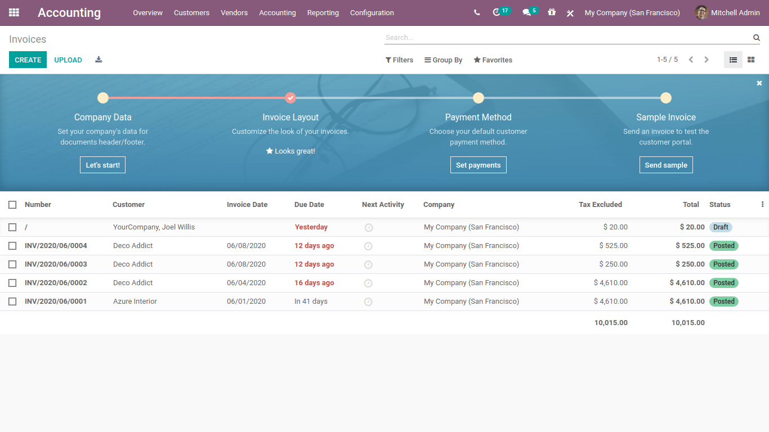Select checkbox for INV/2020/06/0001
Viewport: 769px width, 432px height.
pyautogui.click(x=12, y=301)
